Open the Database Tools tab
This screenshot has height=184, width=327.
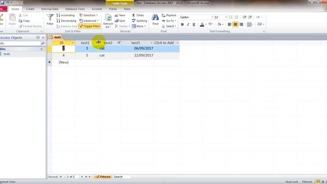(x=75, y=9)
